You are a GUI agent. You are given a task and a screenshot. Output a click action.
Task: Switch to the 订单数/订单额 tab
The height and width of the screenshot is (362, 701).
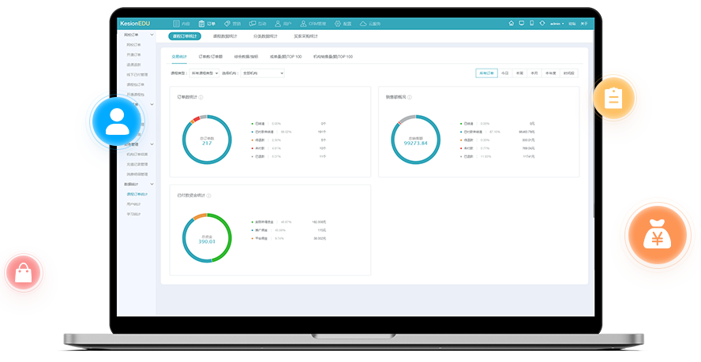click(x=210, y=57)
